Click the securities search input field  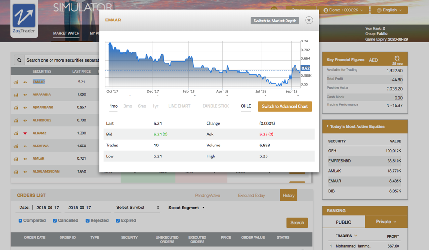coord(62,60)
